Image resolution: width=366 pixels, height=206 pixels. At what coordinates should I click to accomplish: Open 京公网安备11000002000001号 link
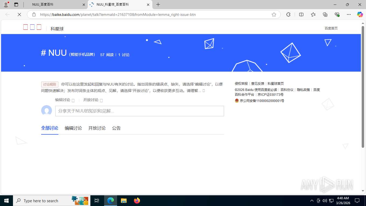262,101
